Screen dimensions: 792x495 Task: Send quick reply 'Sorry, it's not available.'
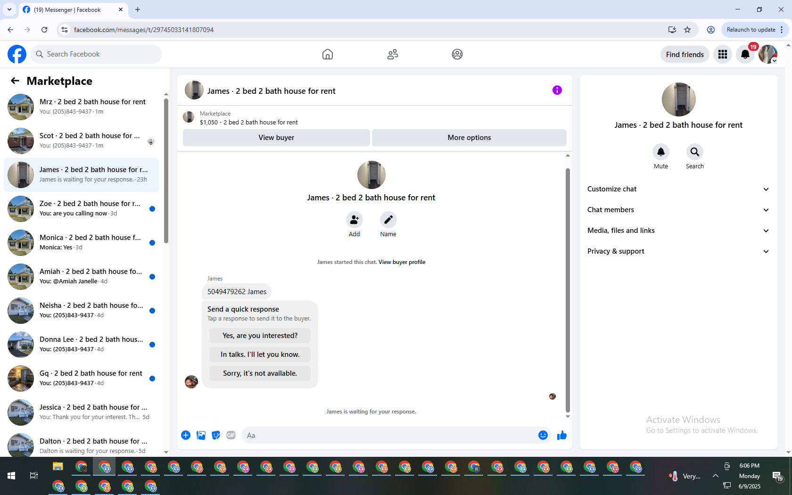pyautogui.click(x=260, y=373)
